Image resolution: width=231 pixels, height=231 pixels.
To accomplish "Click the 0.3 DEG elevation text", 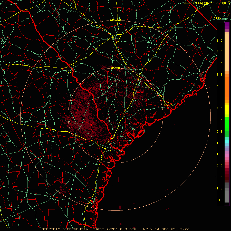I will [128, 229].
